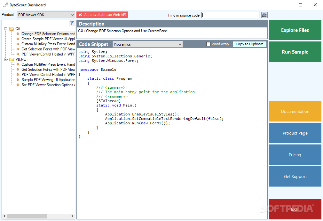
Task: Click the VB.NET tree node label
Action: (x=22, y=59)
